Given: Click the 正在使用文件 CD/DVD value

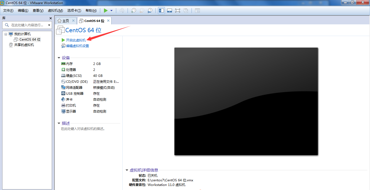Looking at the screenshot, I should click(106, 82).
